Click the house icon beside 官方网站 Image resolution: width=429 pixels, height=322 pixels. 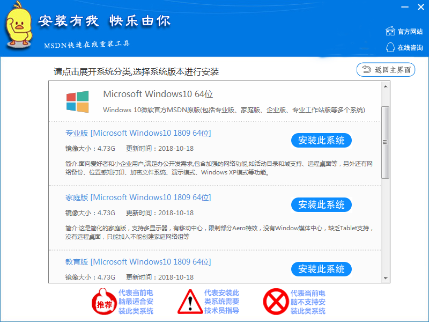point(390,31)
